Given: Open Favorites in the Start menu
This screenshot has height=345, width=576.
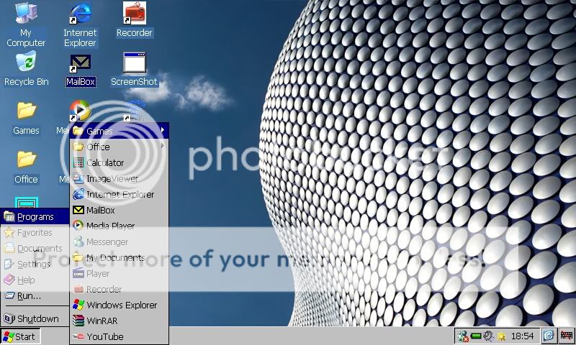Looking at the screenshot, I should tap(35, 232).
